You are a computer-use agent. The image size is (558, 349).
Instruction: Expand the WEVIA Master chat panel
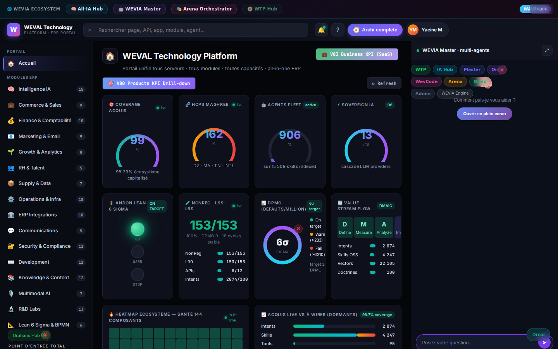(547, 50)
